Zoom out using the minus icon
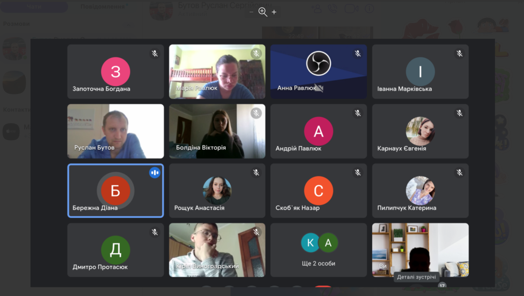 coord(251,12)
